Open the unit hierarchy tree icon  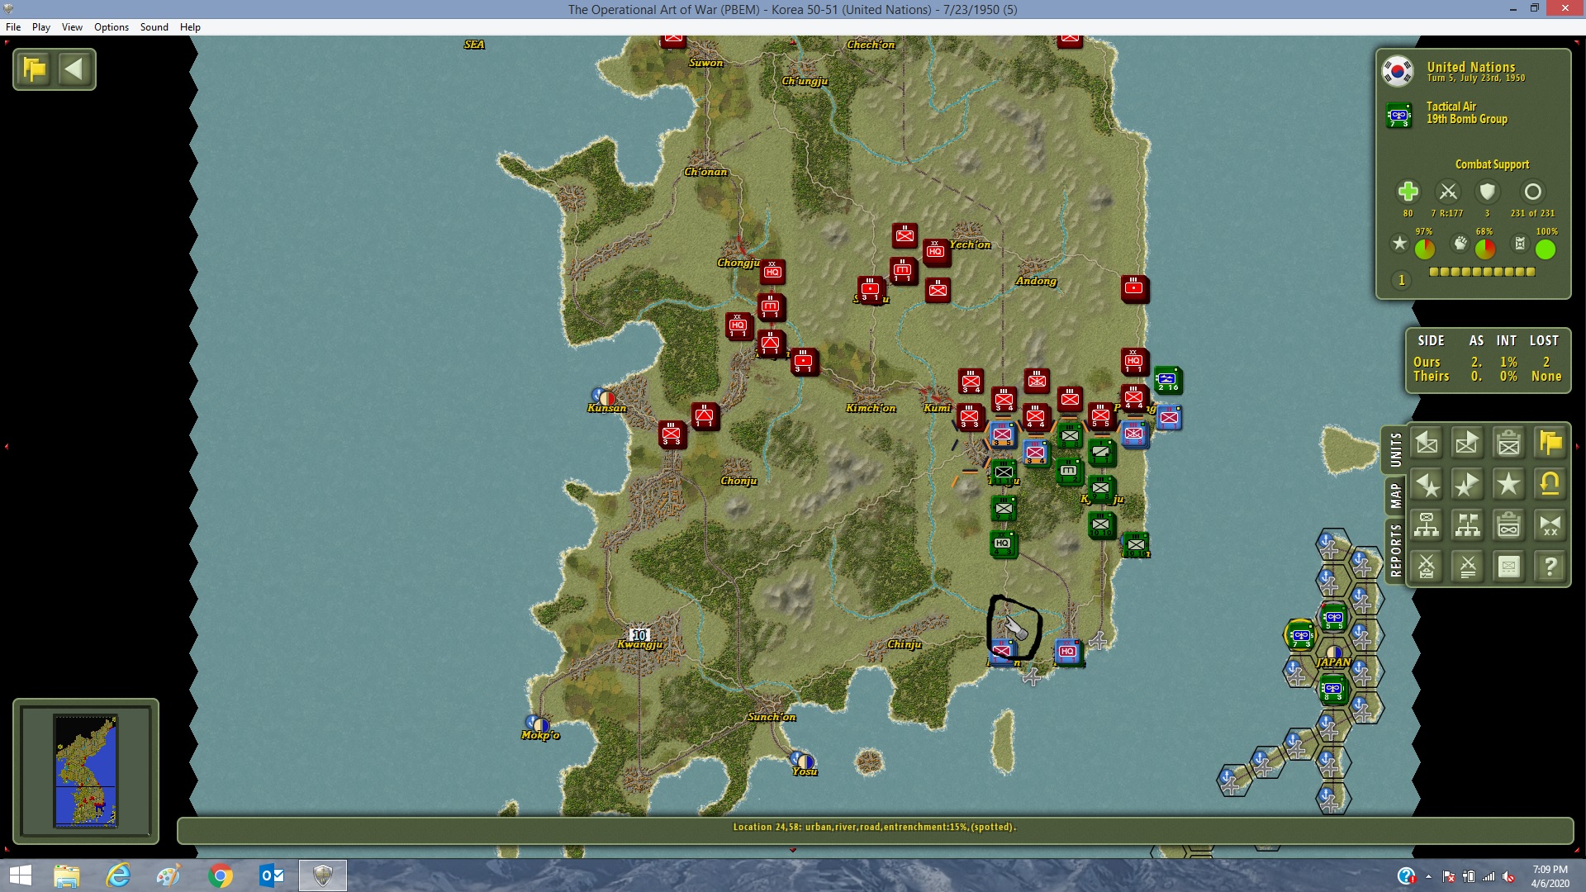[1427, 525]
